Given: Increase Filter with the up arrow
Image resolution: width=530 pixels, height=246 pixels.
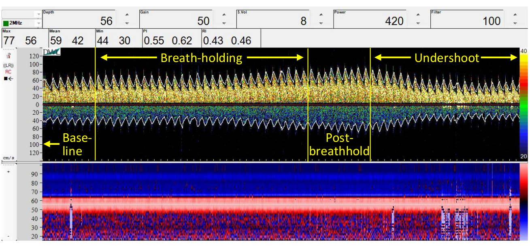Looking at the screenshot, I should [515, 15].
